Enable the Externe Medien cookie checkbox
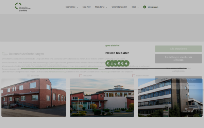 coord(134,76)
